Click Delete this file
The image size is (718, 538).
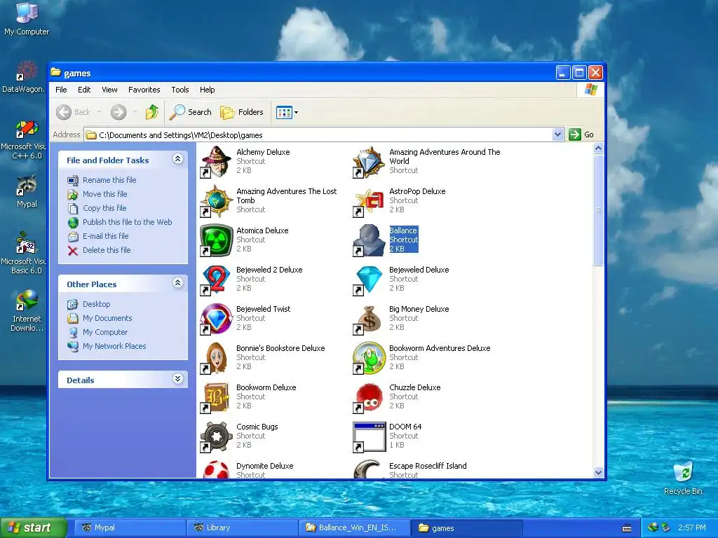point(107,250)
